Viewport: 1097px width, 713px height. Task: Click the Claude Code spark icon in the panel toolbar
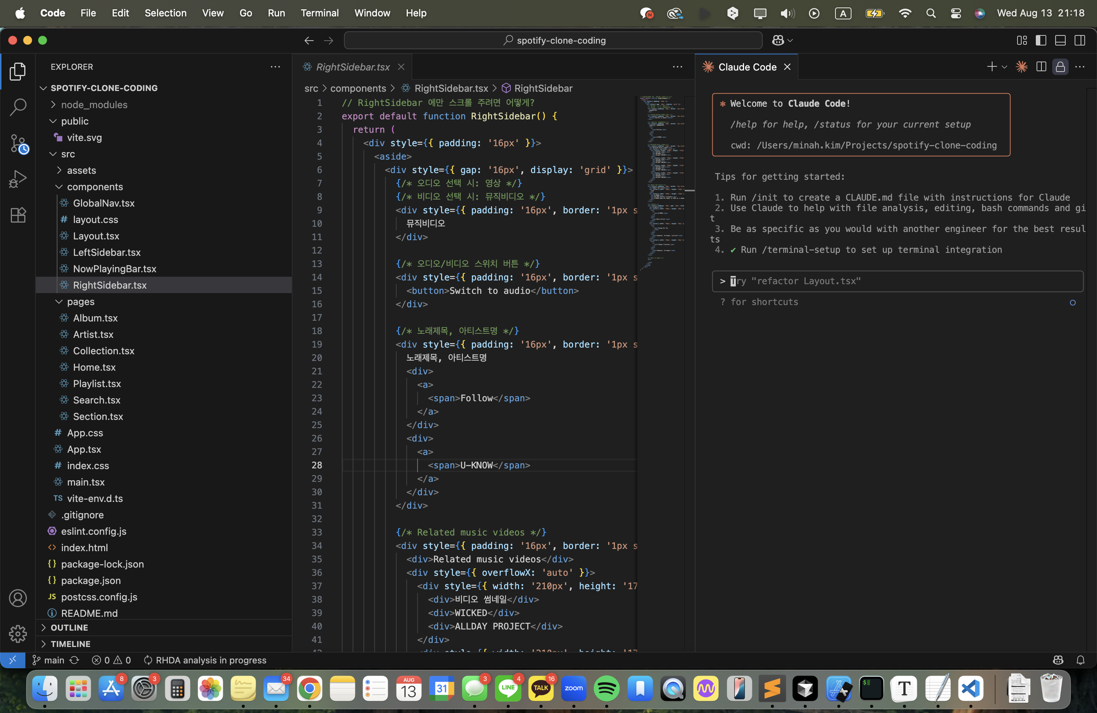pyautogui.click(x=1021, y=67)
